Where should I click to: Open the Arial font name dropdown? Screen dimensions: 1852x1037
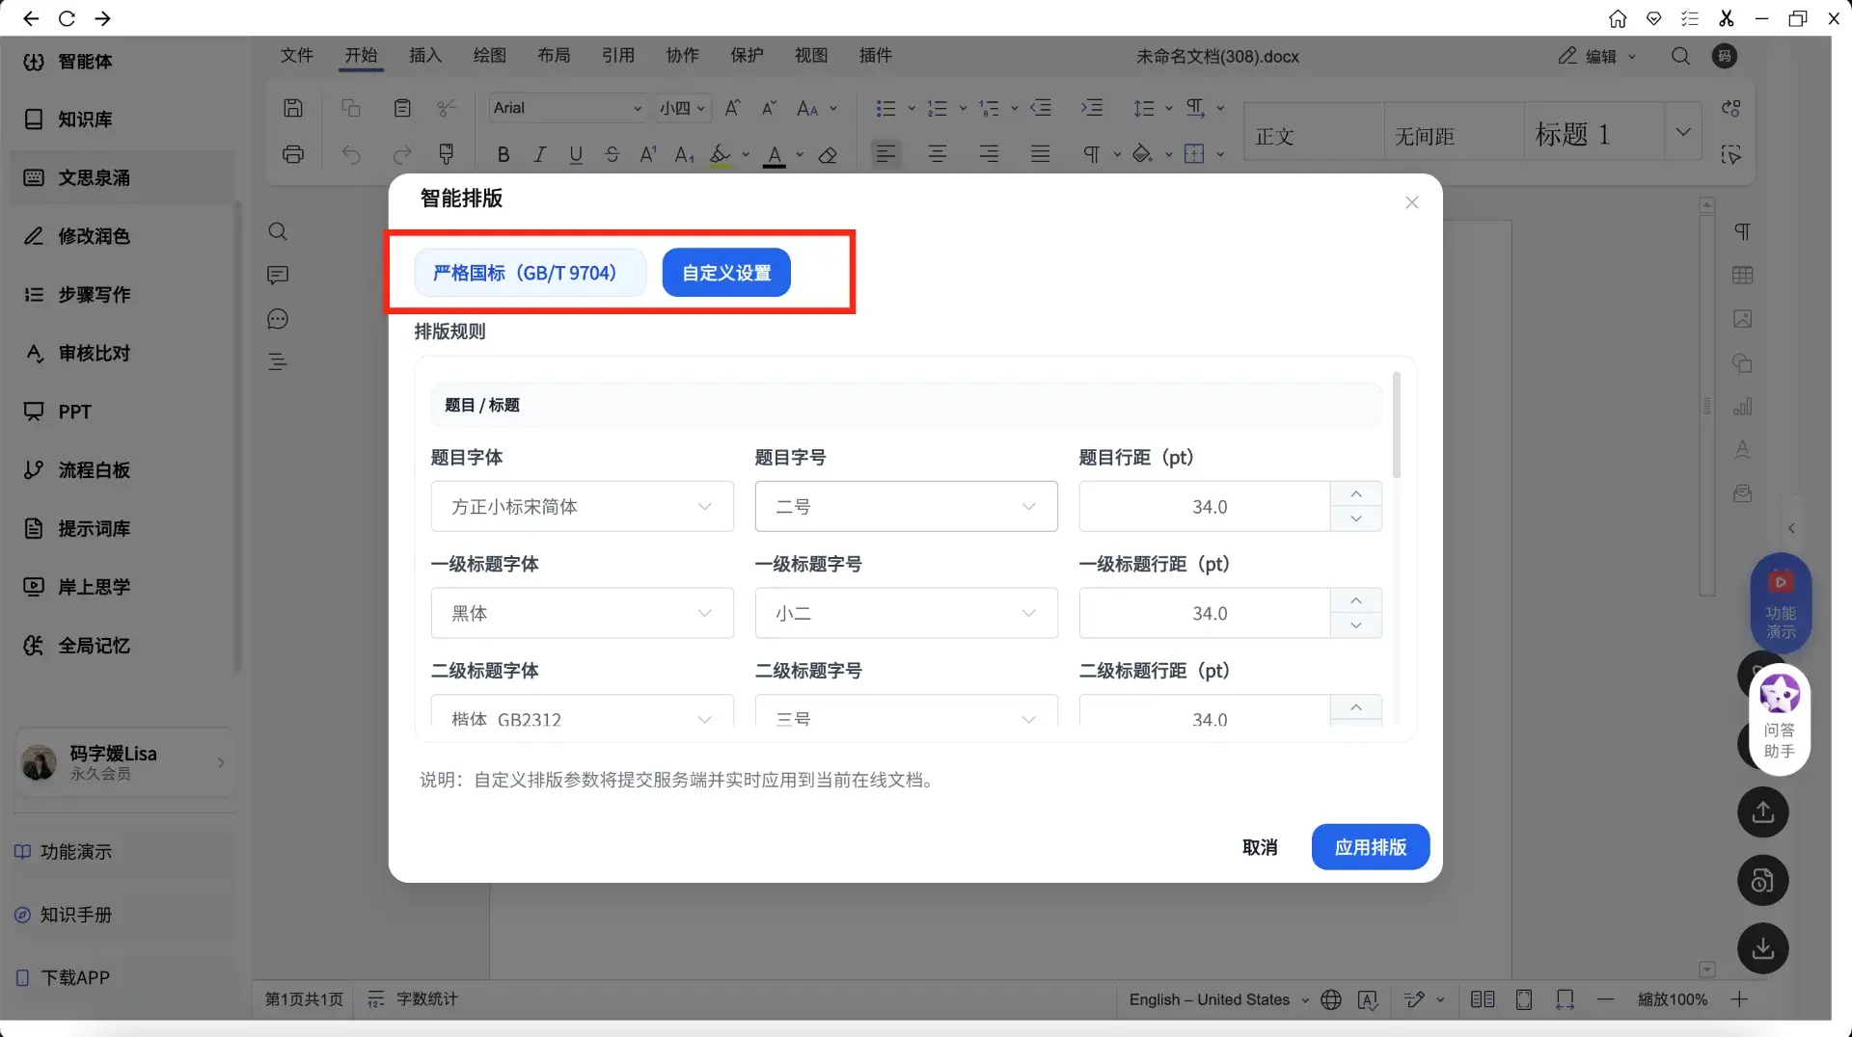pyautogui.click(x=567, y=108)
